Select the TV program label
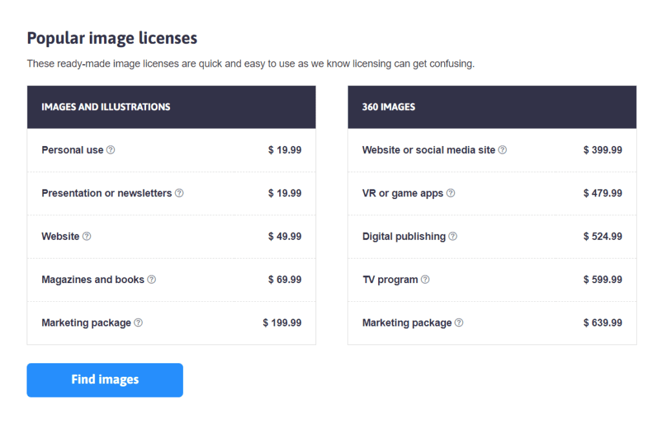The height and width of the screenshot is (424, 662). click(390, 280)
